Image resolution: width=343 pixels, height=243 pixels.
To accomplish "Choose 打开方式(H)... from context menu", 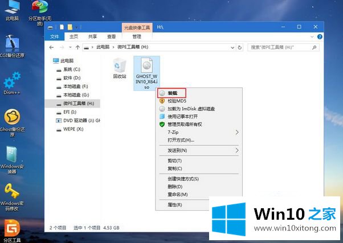I will [199, 140].
